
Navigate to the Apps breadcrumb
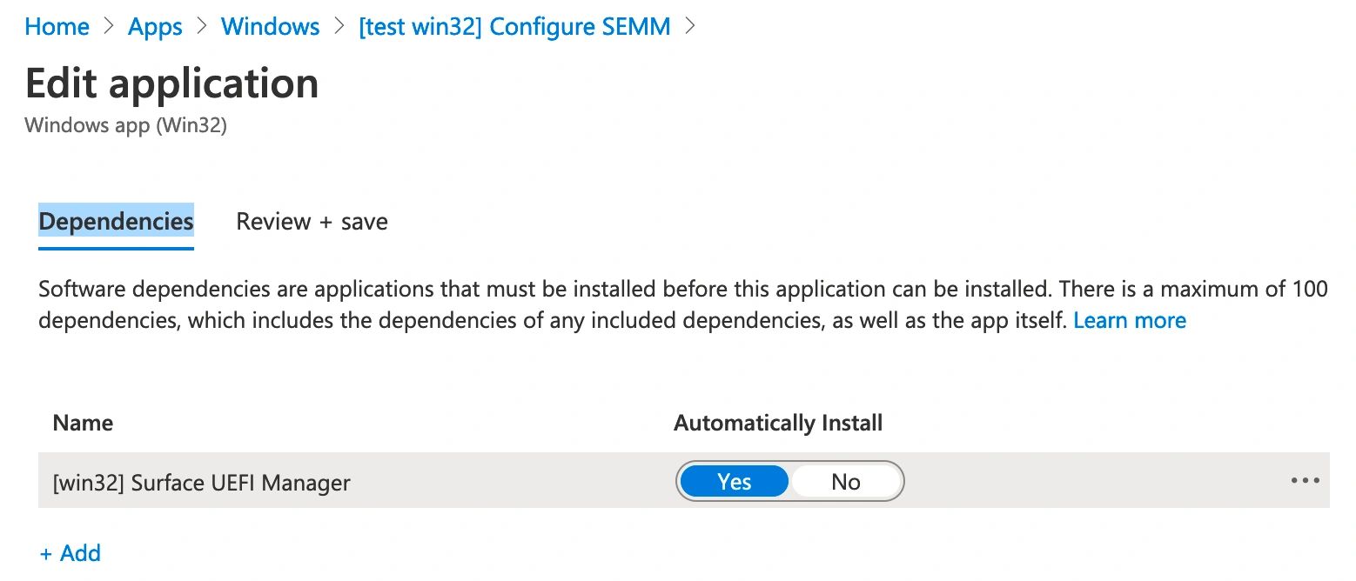[155, 26]
